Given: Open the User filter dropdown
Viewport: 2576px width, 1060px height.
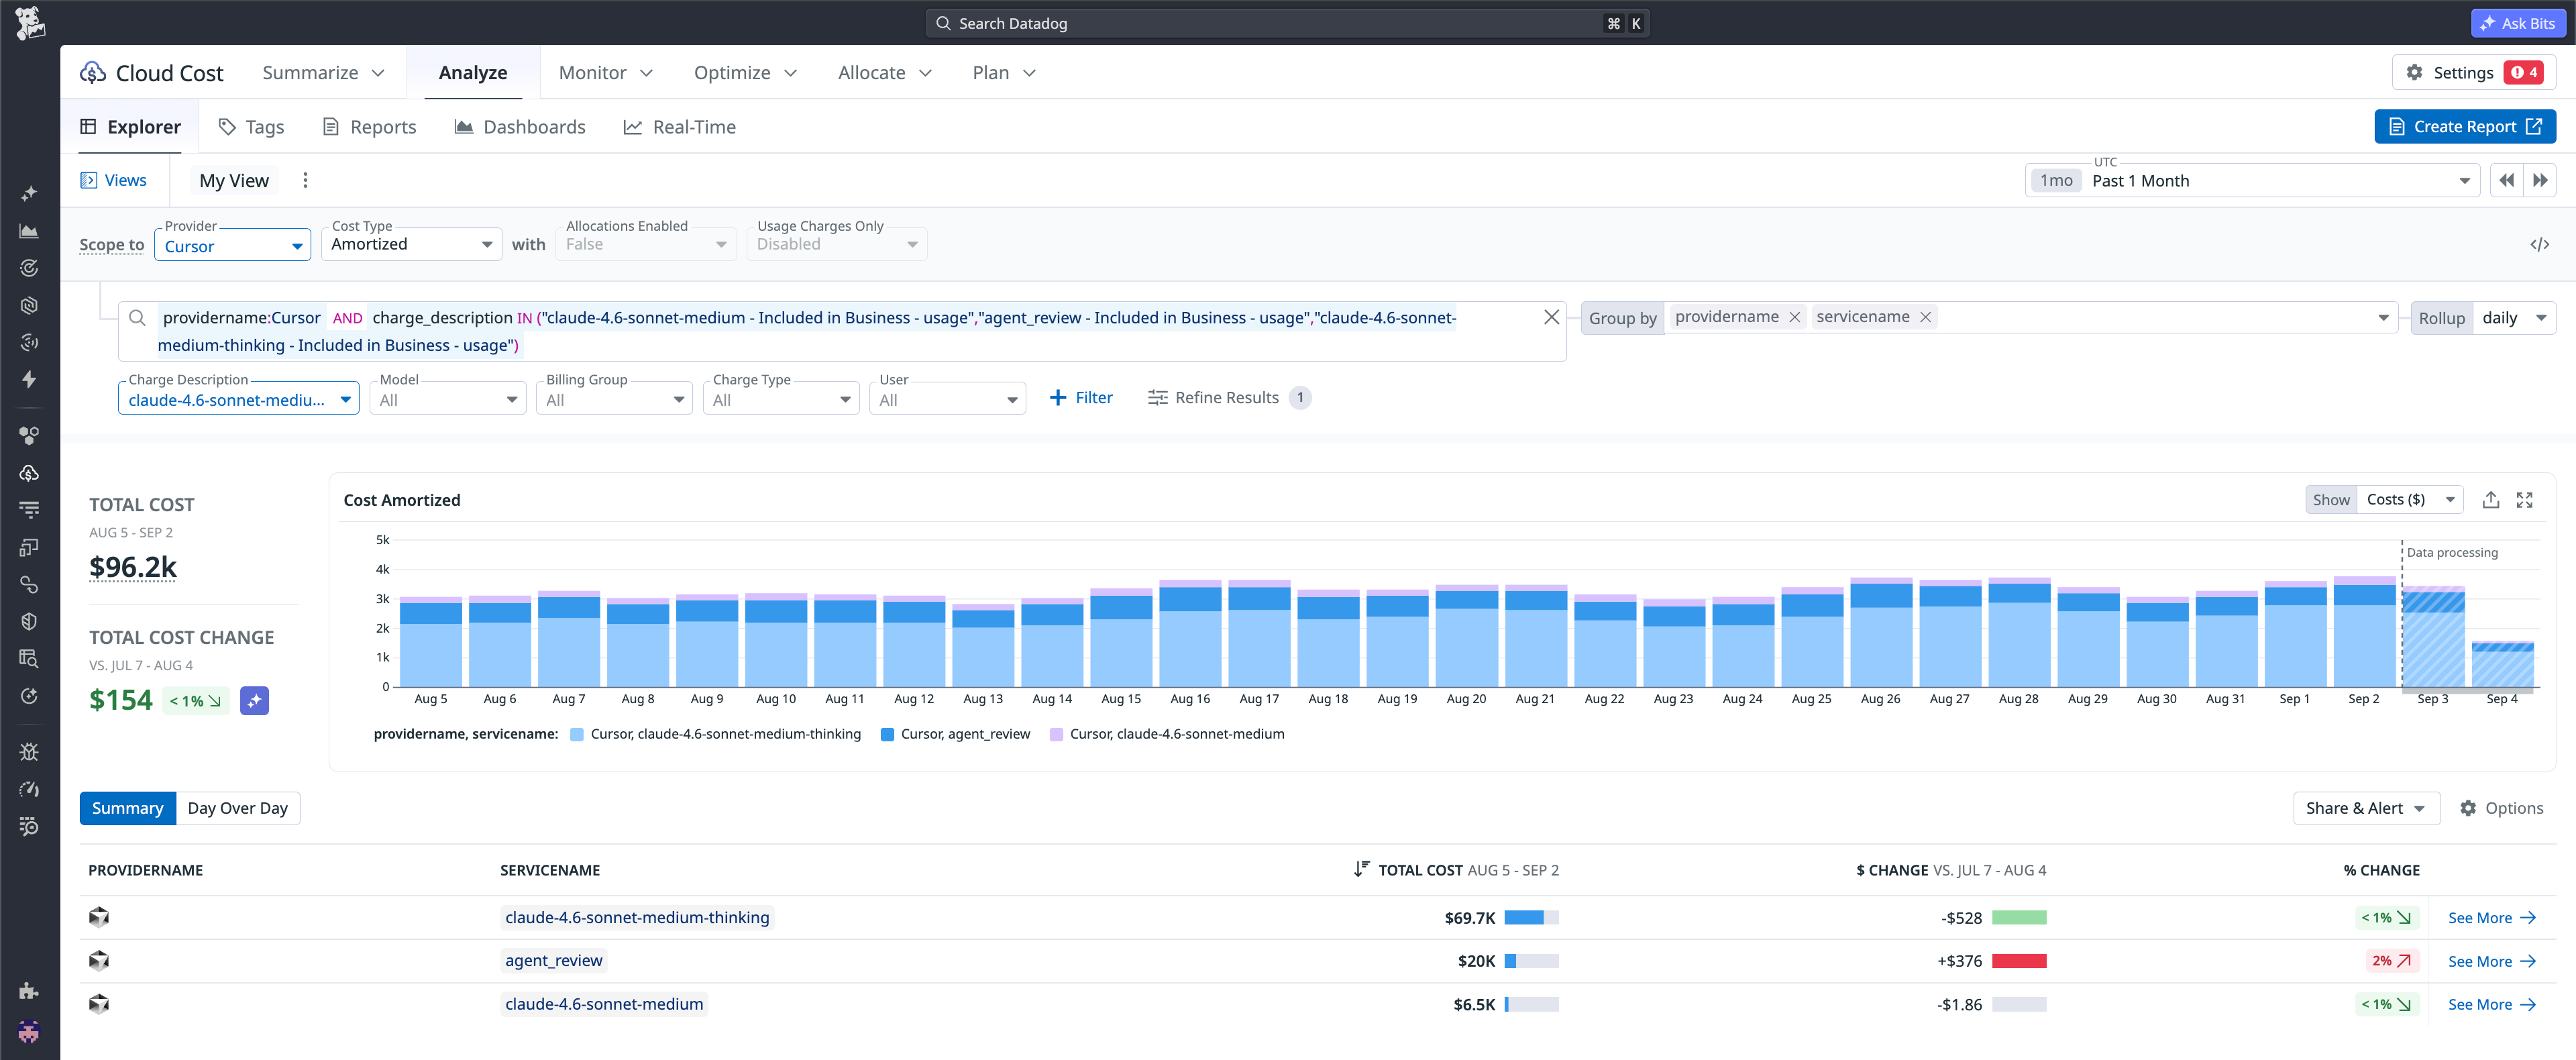Looking at the screenshot, I should pos(947,399).
